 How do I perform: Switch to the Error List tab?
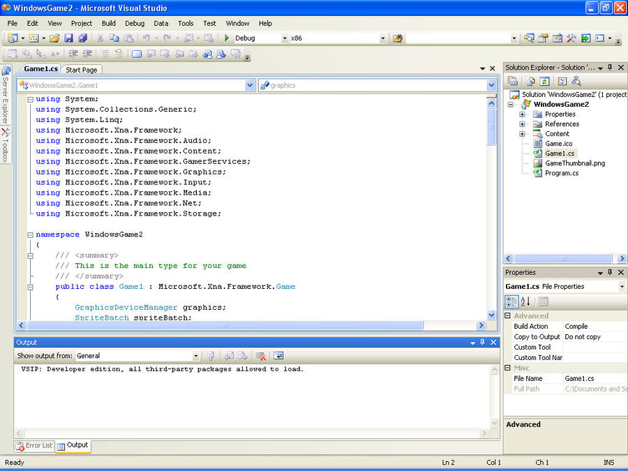pyautogui.click(x=34, y=446)
